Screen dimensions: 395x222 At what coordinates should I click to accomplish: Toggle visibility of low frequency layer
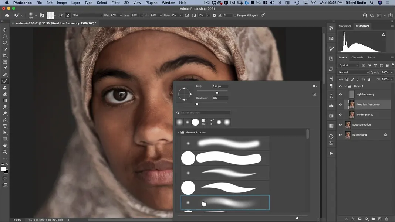(x=340, y=115)
